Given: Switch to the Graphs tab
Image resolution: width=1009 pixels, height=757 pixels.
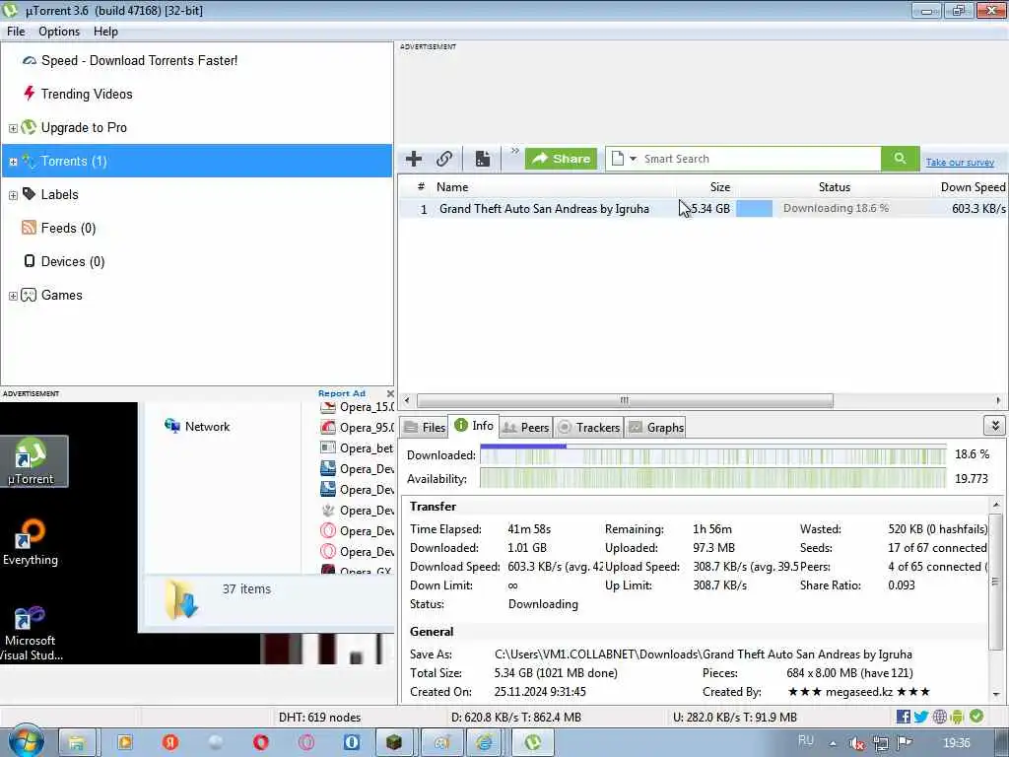Looking at the screenshot, I should [655, 428].
